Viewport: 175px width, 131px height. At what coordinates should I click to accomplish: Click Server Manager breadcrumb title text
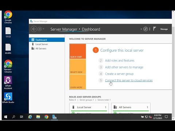click(64, 29)
